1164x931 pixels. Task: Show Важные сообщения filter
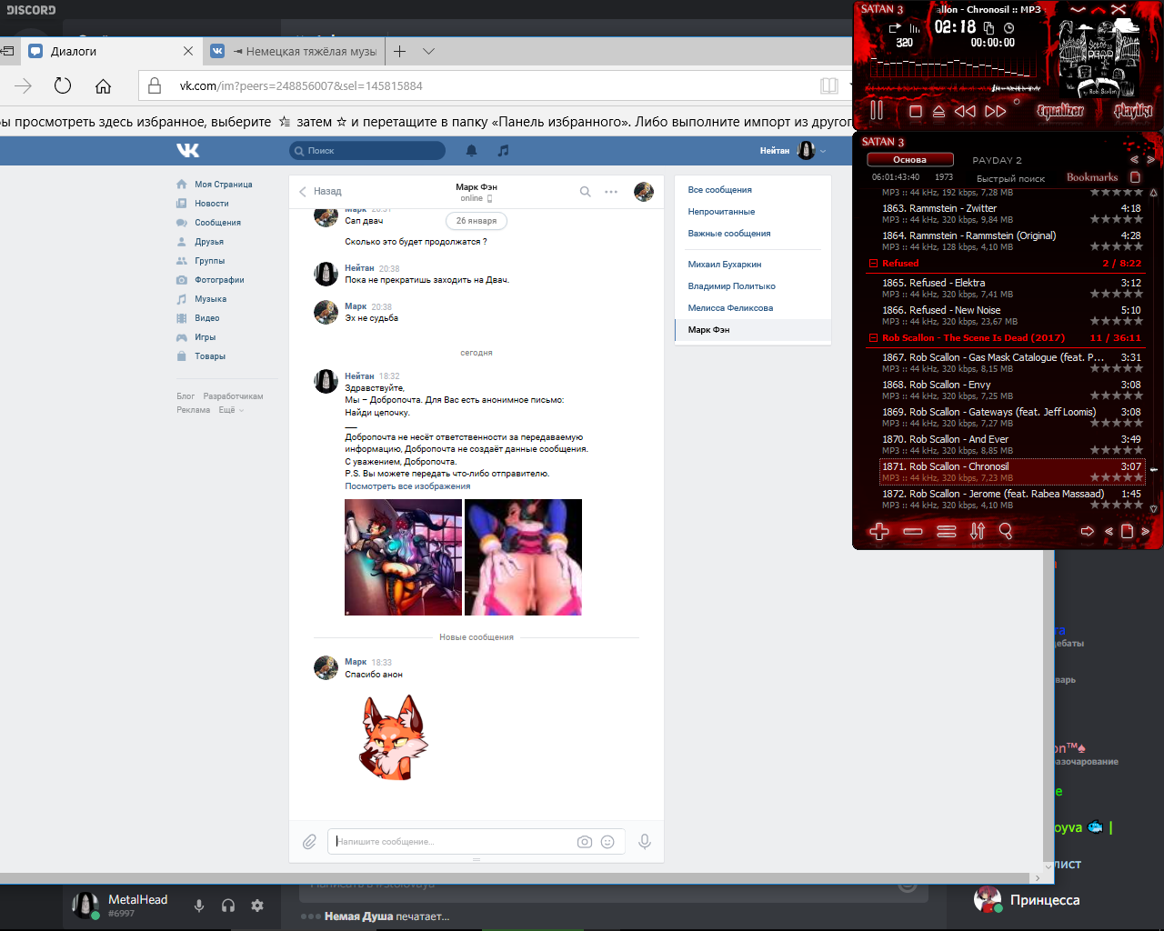pyautogui.click(x=728, y=234)
